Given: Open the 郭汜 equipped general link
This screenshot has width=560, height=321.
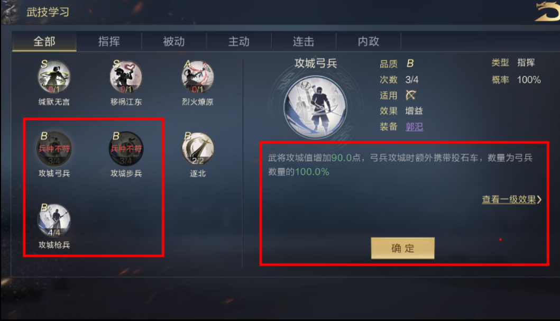Looking at the screenshot, I should (x=414, y=126).
